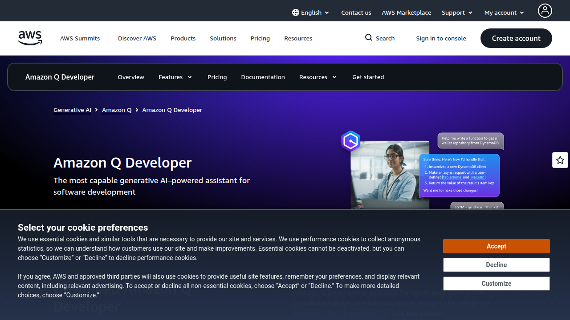The height and width of the screenshot is (320, 570).
Task: Click the Amazon Q hexagon logo
Action: [351, 141]
